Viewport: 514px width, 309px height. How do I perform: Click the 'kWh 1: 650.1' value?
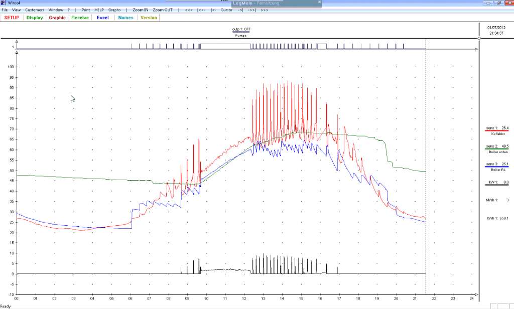coord(497,218)
